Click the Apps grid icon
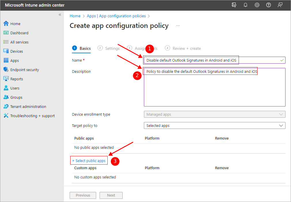 (6, 60)
